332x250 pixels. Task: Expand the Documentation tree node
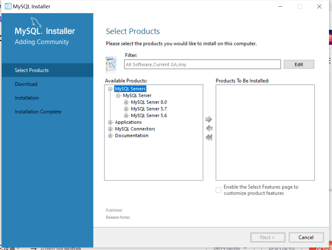(110, 136)
